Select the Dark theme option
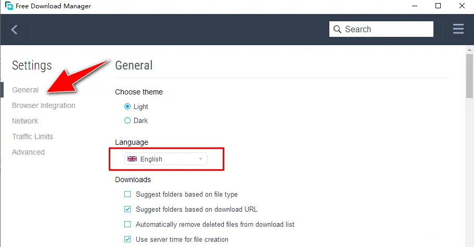474x247 pixels. (x=127, y=120)
